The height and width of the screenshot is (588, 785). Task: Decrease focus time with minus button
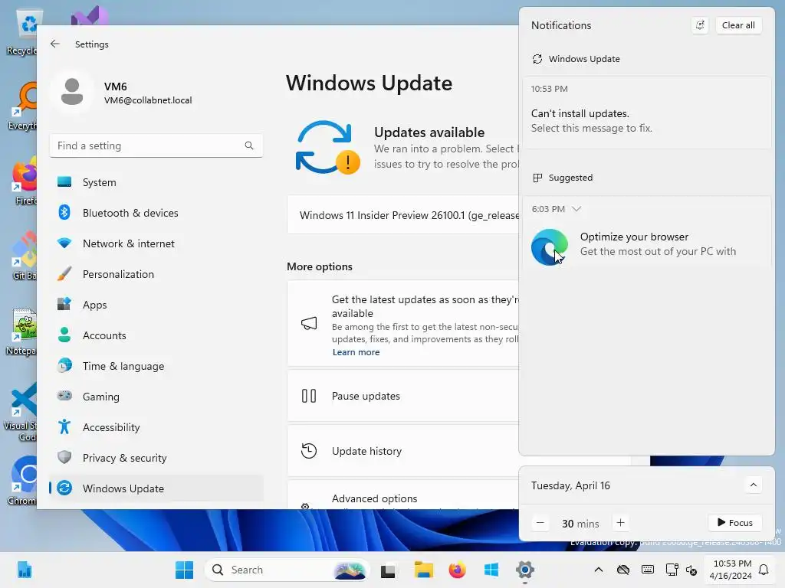[540, 523]
